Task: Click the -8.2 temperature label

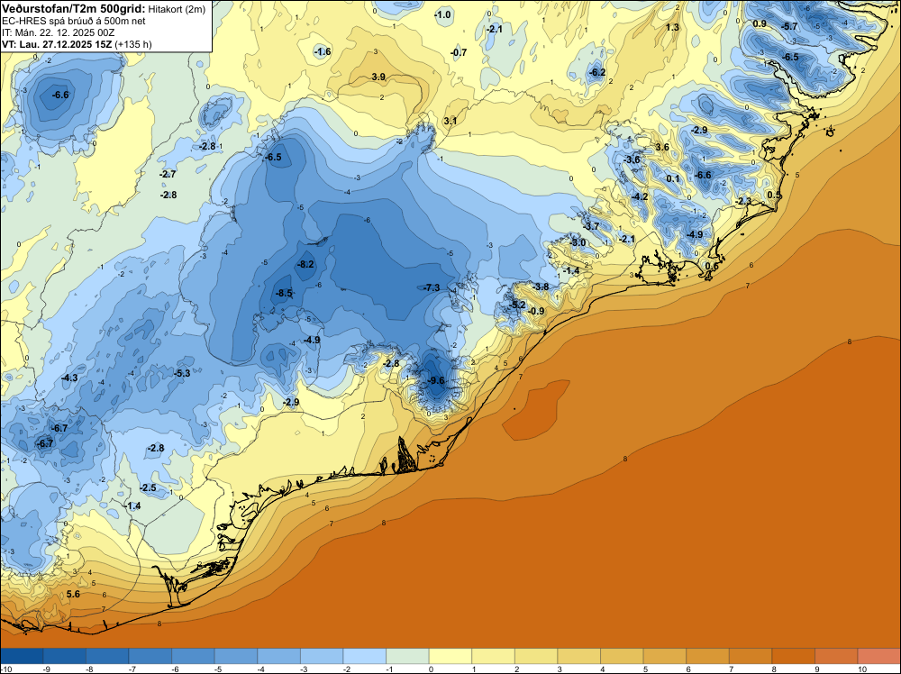Action: 305,264
